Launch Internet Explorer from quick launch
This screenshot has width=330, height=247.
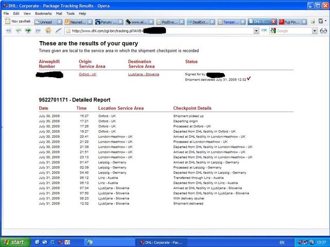click(x=52, y=242)
